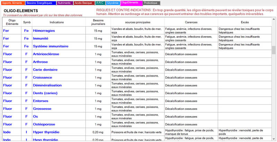Click Fe symbol in Immunité row
277x142 pixels.
click(x=27, y=38)
